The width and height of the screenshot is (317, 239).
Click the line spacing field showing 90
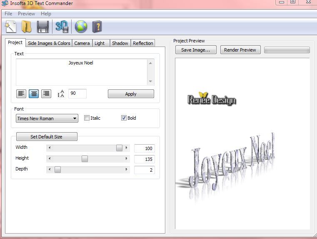pos(77,94)
